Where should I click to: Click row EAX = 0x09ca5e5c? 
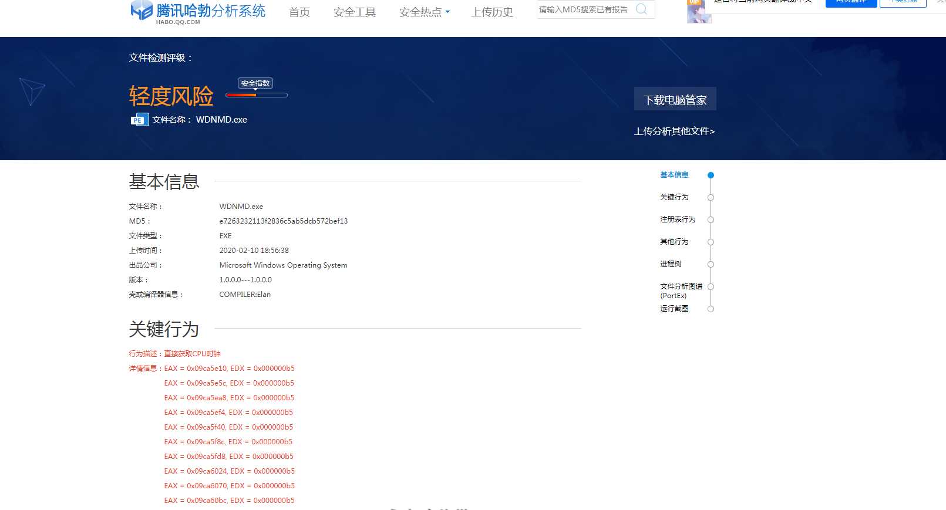(229, 383)
